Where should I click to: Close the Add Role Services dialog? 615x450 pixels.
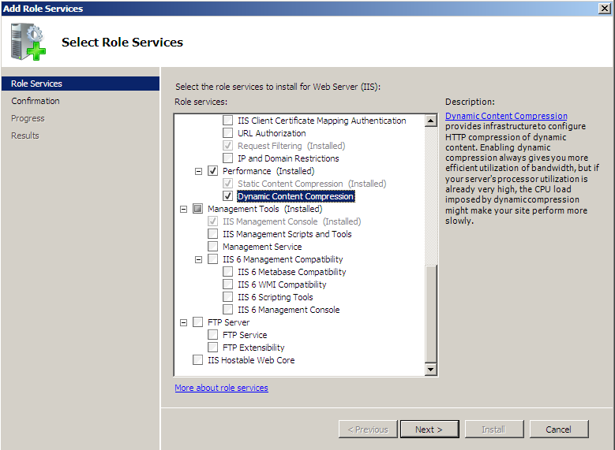[x=605, y=8]
